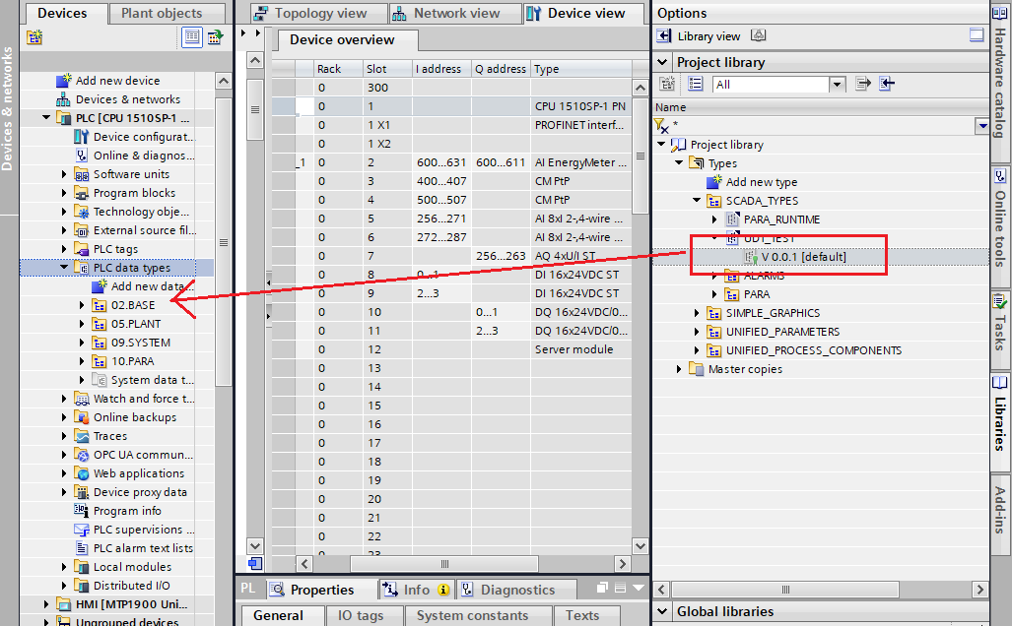Viewport: 1012px width, 626px height.
Task: Select the CPU 1510SP-1 PN row
Action: click(x=451, y=106)
